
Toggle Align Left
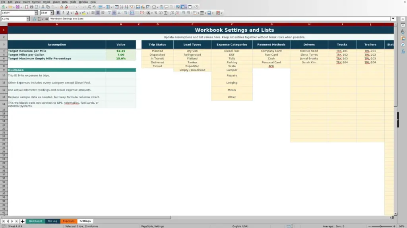93,13
